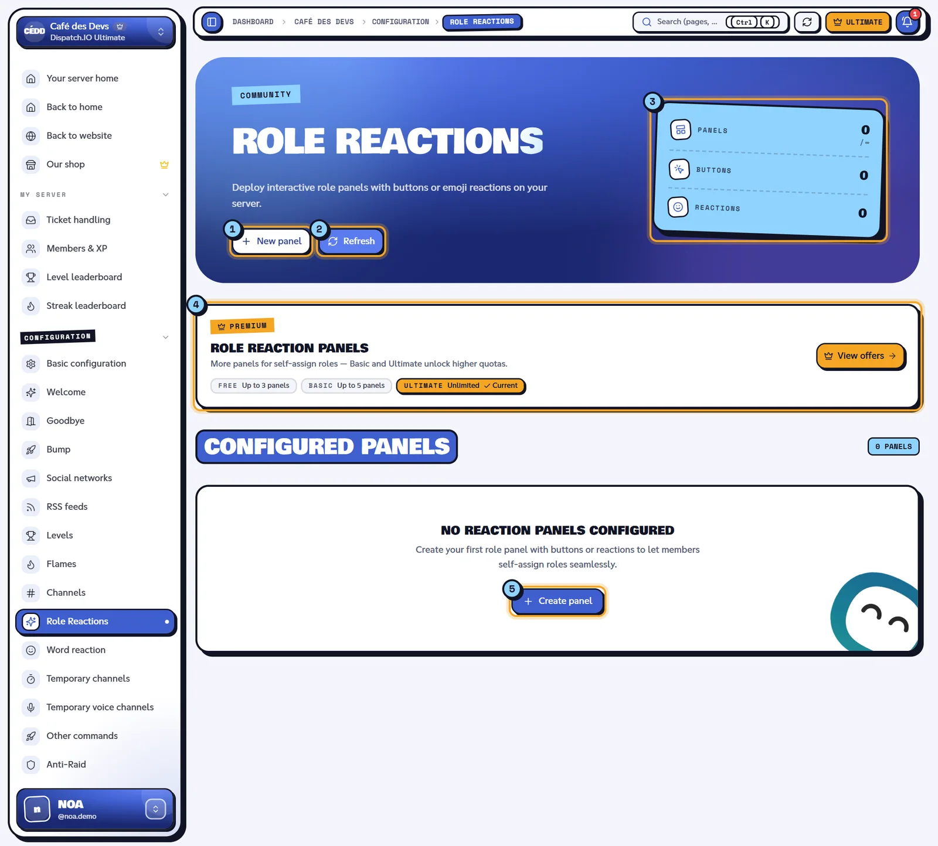Click the Bump rocket icon
This screenshot has width=938, height=846.
31,450
